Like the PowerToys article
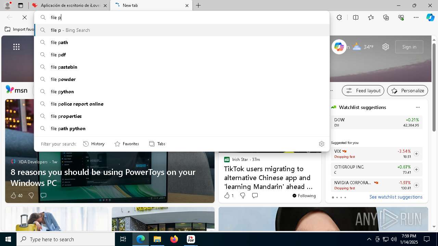438x246 pixels. pyautogui.click(x=16, y=195)
